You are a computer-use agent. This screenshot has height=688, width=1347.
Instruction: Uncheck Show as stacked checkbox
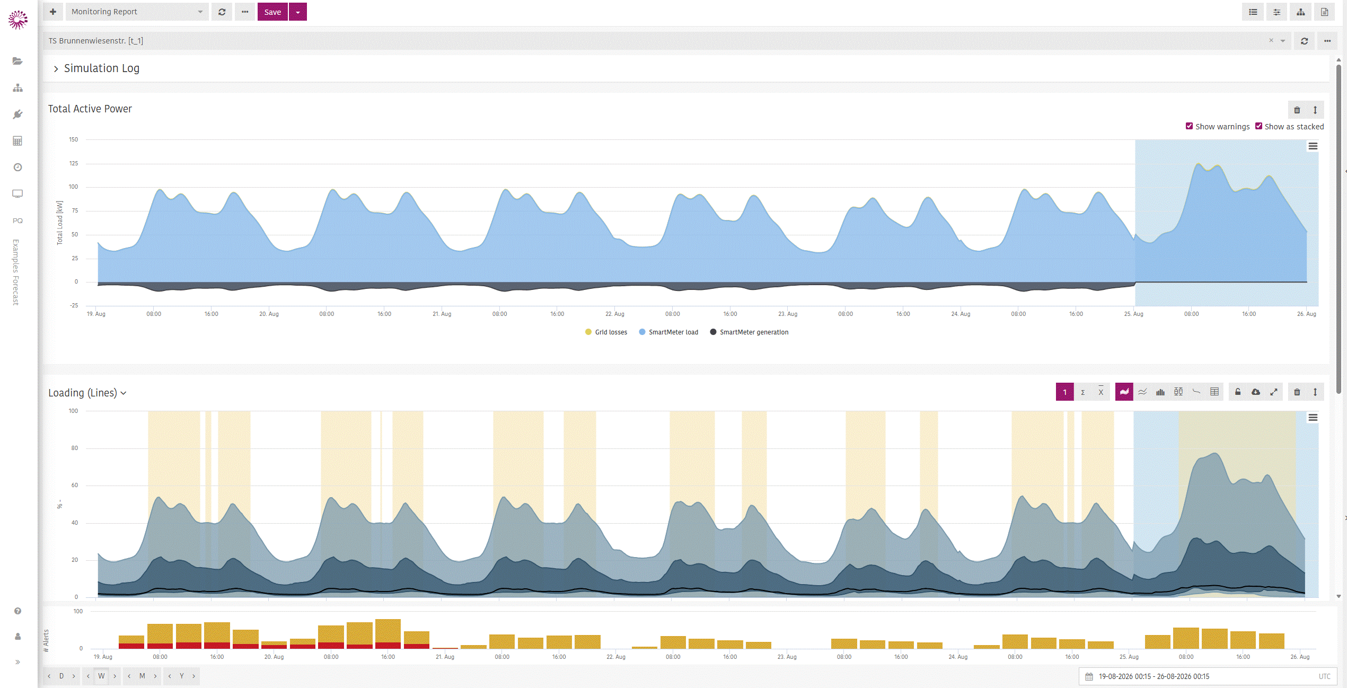pyautogui.click(x=1259, y=126)
